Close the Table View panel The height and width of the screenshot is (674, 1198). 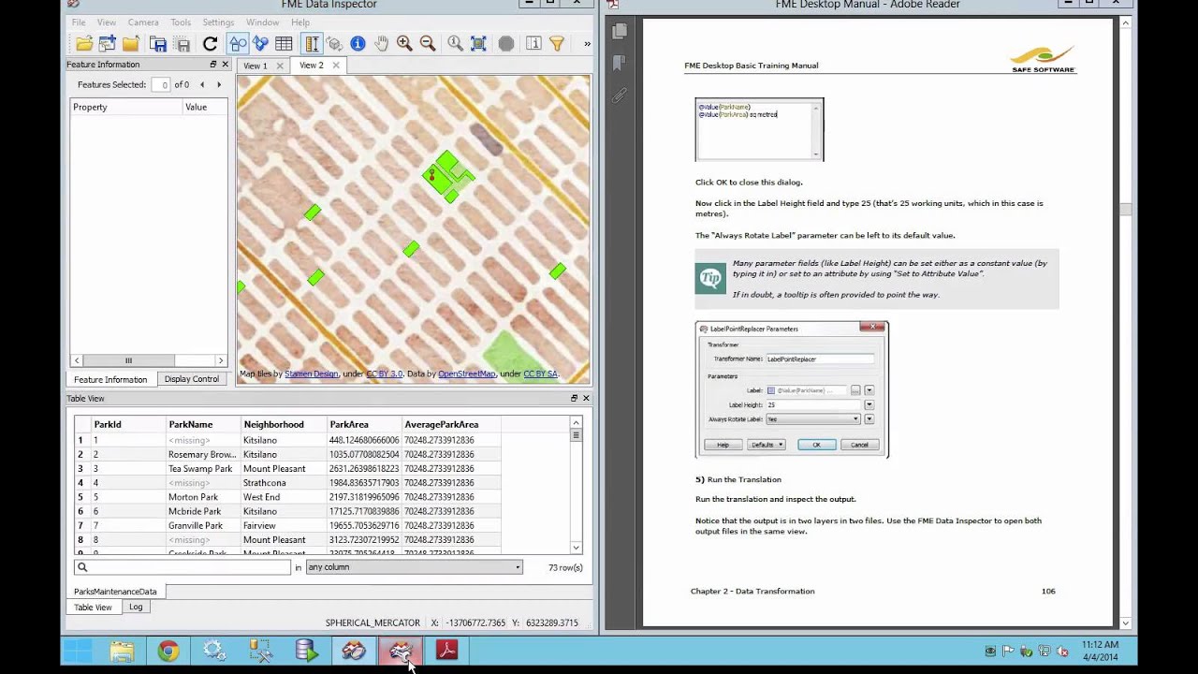click(587, 399)
